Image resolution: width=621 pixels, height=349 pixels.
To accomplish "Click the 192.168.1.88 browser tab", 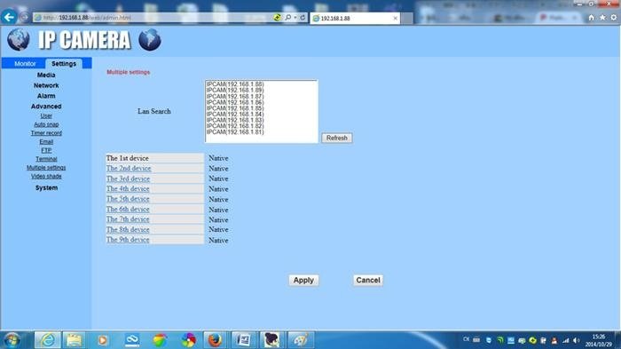I will 355,19.
